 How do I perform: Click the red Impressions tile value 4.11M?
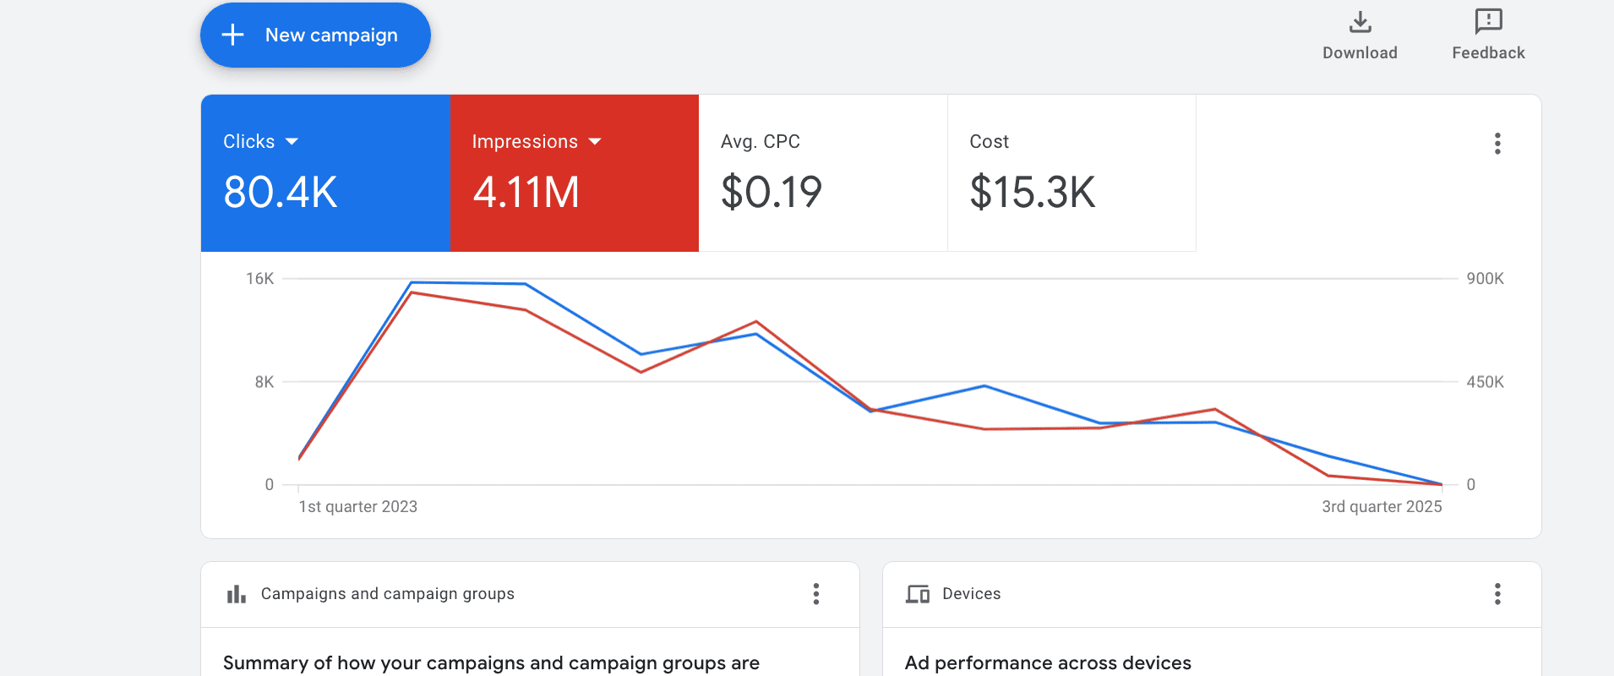tap(526, 192)
